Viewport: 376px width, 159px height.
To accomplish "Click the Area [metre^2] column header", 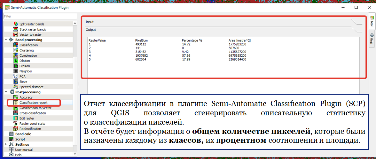I will (x=240, y=40).
